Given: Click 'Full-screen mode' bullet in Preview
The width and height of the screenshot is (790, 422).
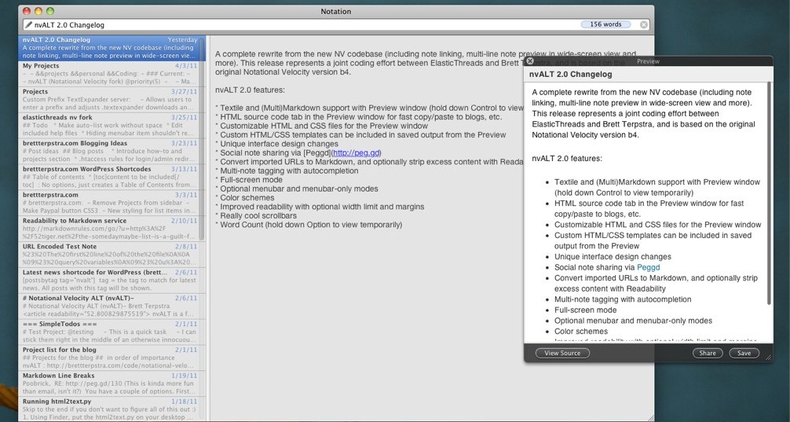Looking at the screenshot, I should pos(586,310).
